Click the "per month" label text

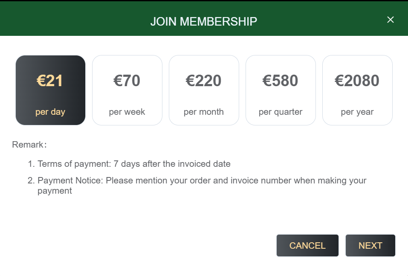pos(204,112)
